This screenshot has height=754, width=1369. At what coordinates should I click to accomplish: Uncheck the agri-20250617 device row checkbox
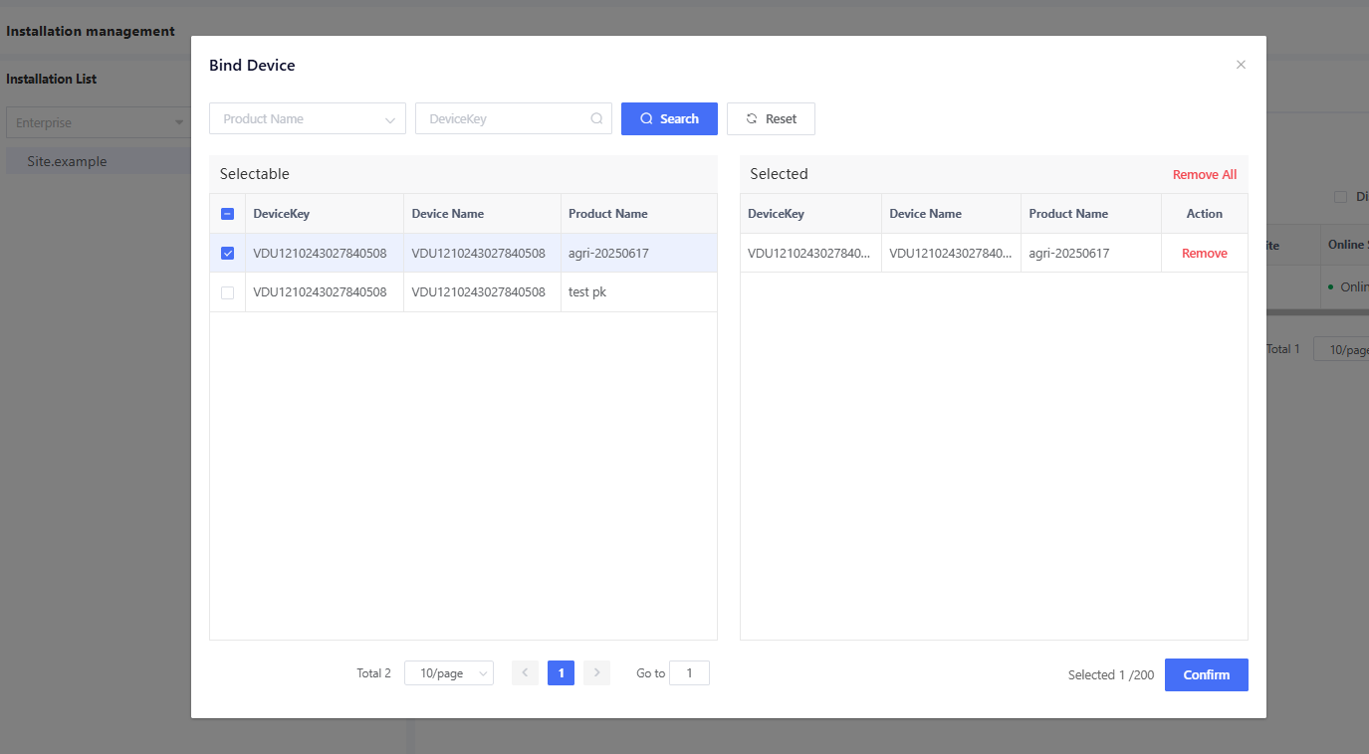[227, 253]
